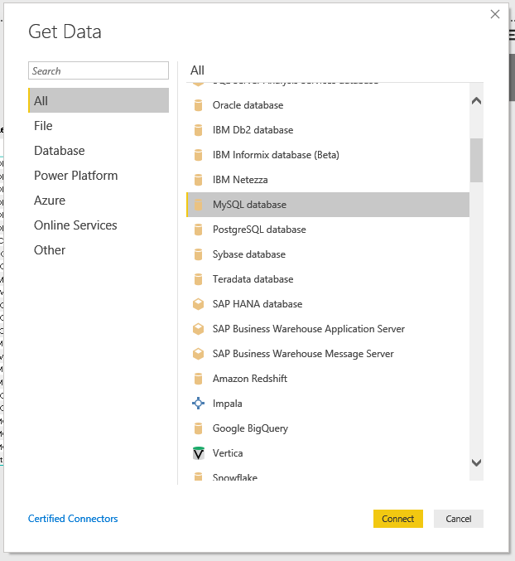Click the Teradata database icon
The width and height of the screenshot is (515, 561).
click(198, 279)
